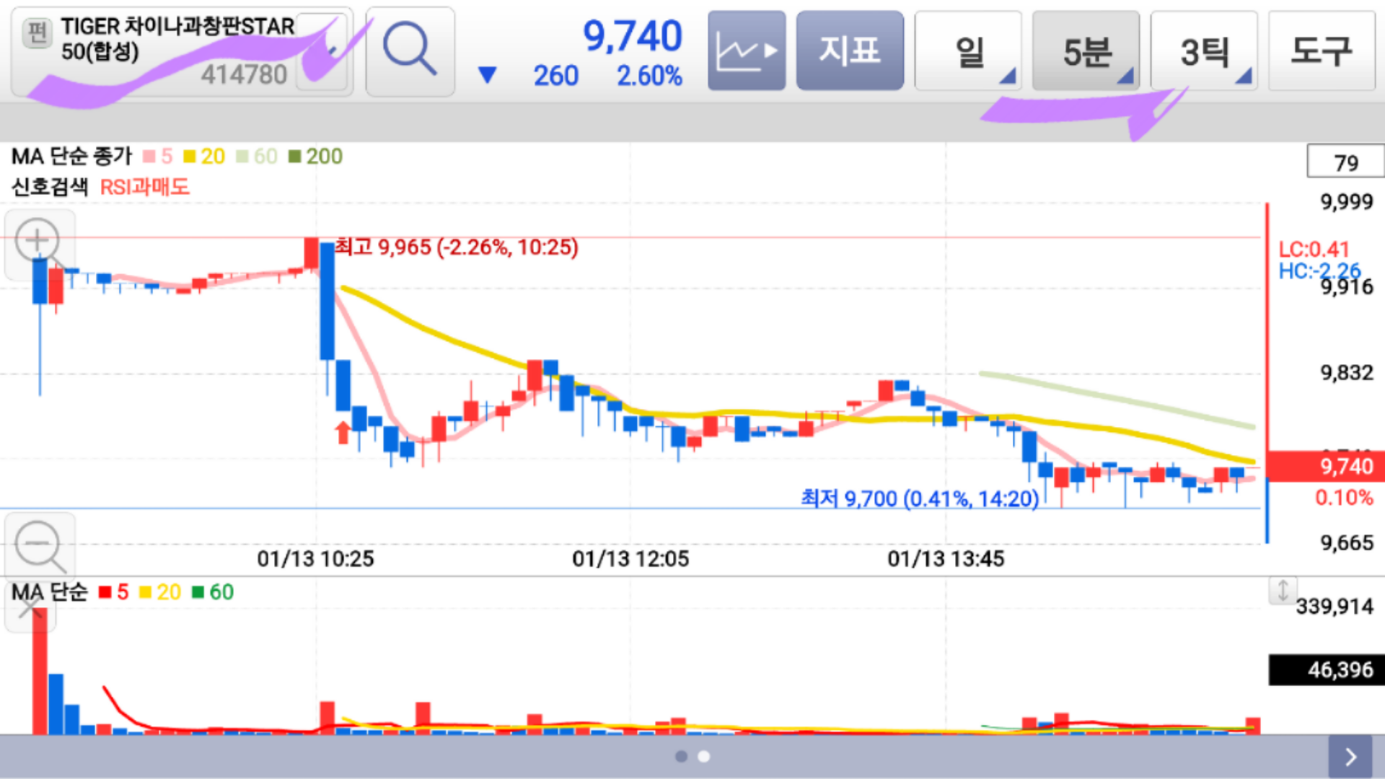Select the 일 daily period dropdown
This screenshot has width=1385, height=779.
968,51
